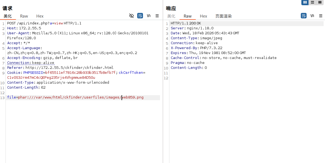
Task: Switch response view to Raw tab
Action: click(188, 16)
